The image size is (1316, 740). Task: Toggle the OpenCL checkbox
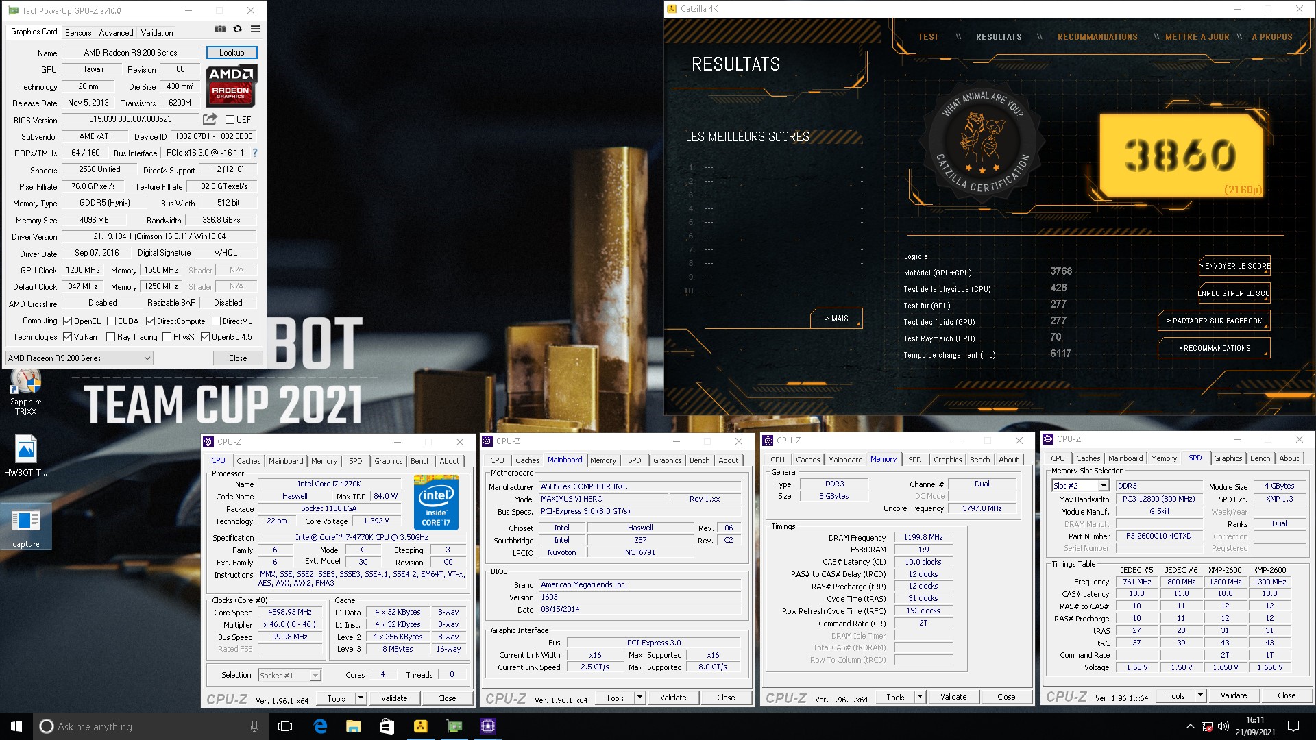[67, 321]
